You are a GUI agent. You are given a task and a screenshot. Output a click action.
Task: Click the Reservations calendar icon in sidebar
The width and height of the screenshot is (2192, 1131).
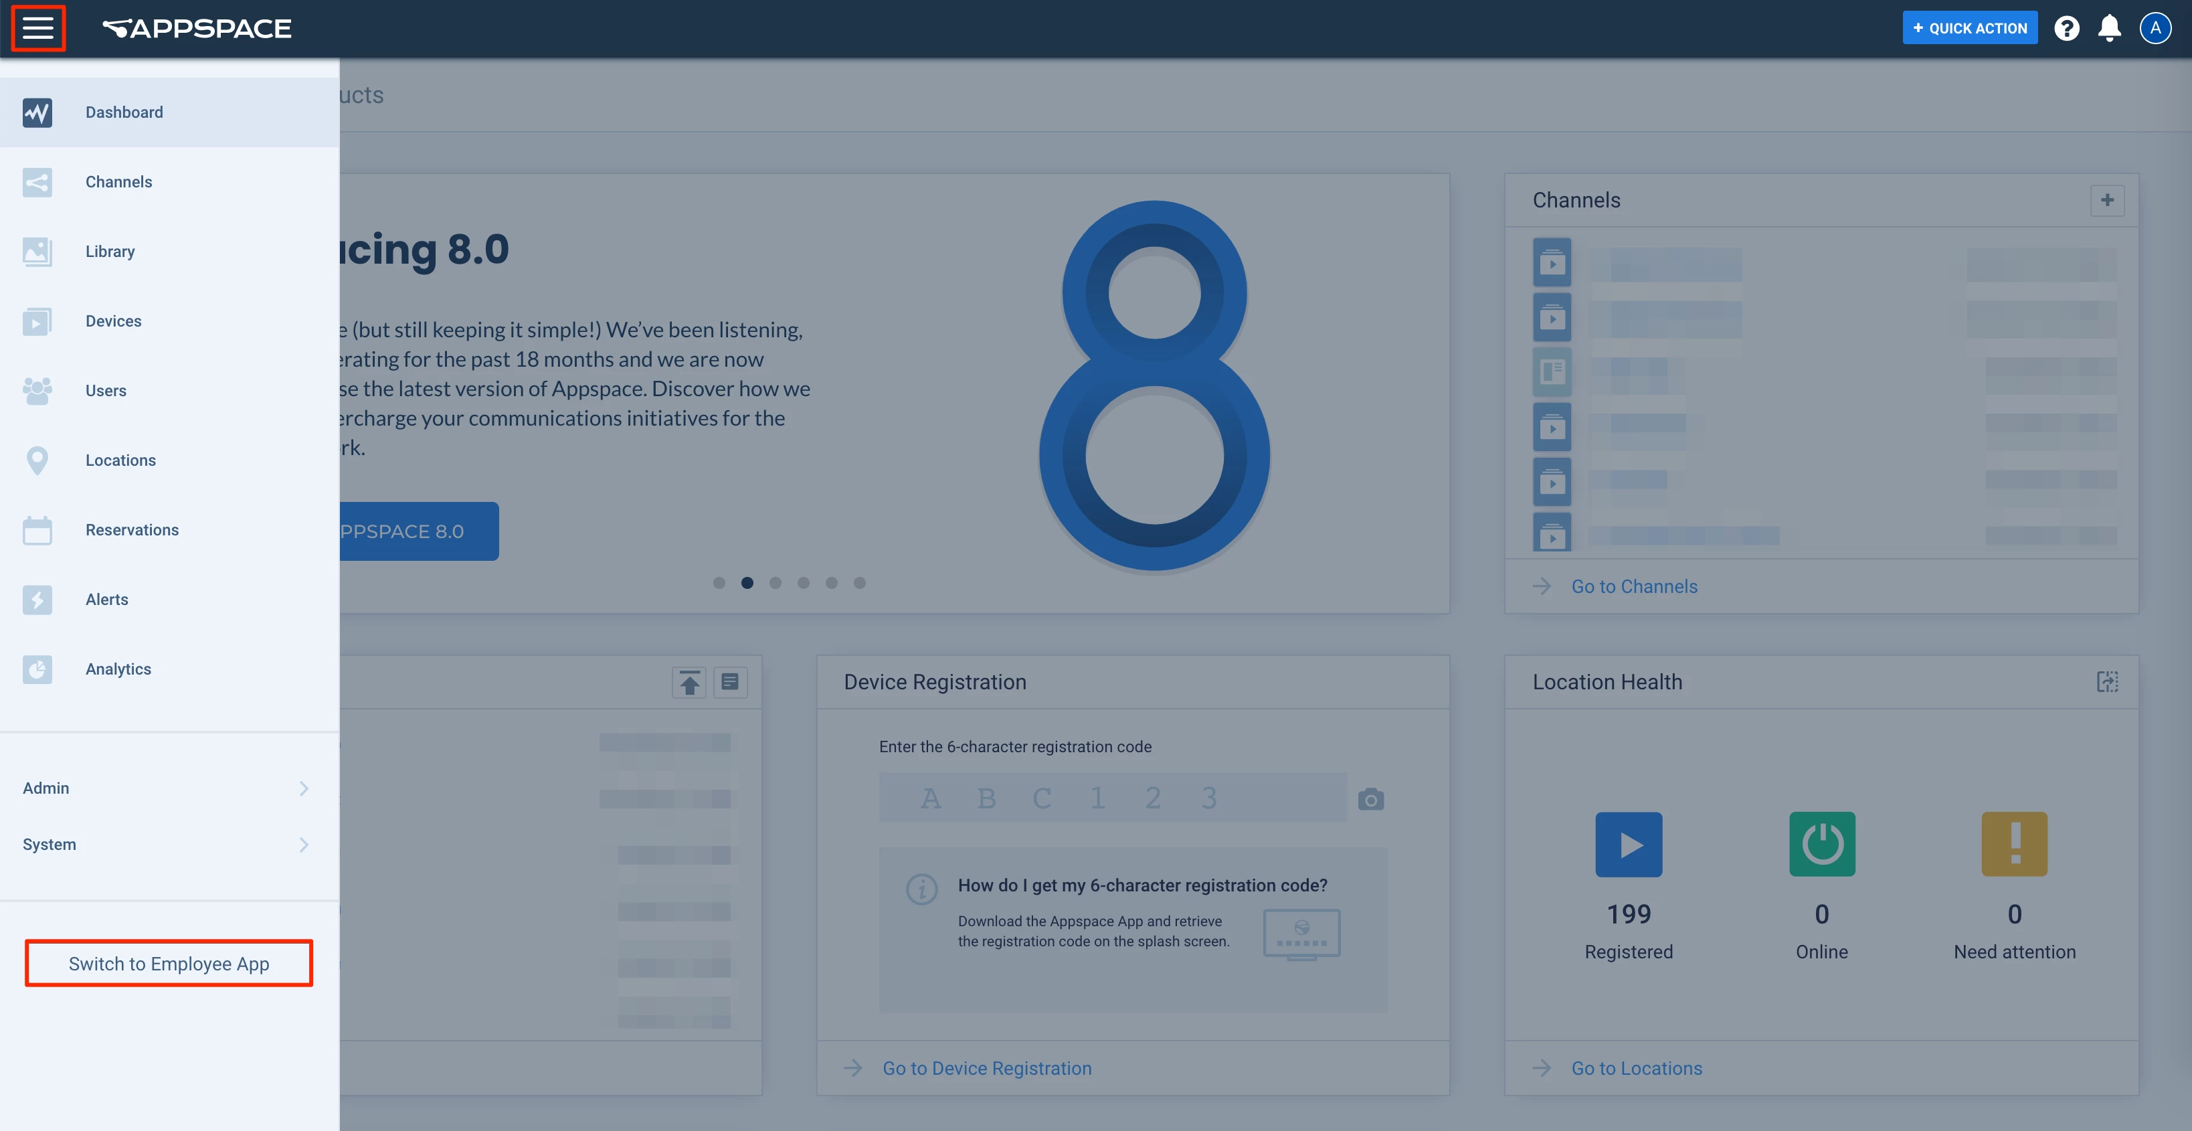click(x=37, y=530)
